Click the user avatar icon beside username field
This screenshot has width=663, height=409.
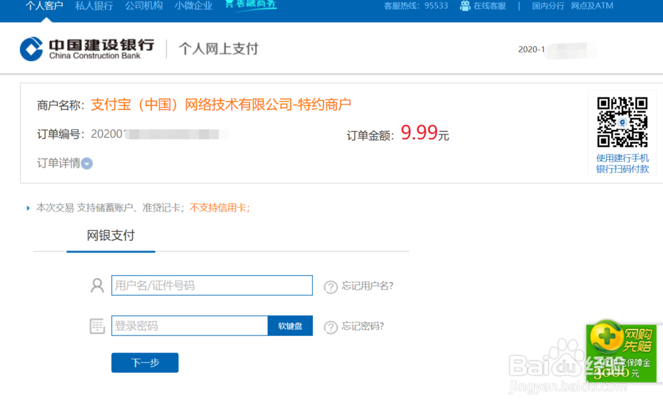(x=97, y=286)
